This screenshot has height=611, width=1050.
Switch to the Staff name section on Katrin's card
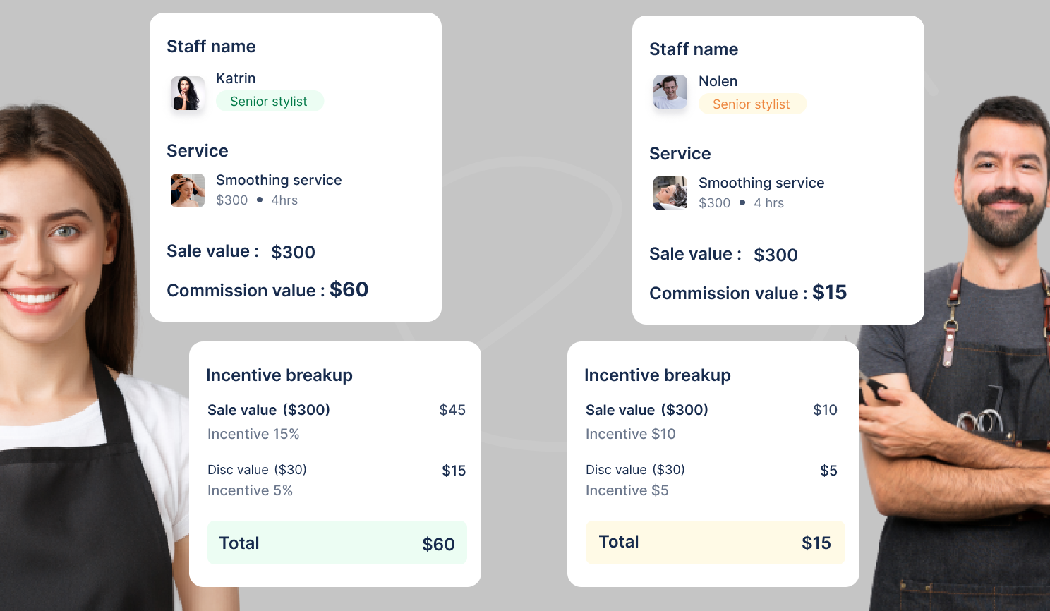pyautogui.click(x=211, y=46)
